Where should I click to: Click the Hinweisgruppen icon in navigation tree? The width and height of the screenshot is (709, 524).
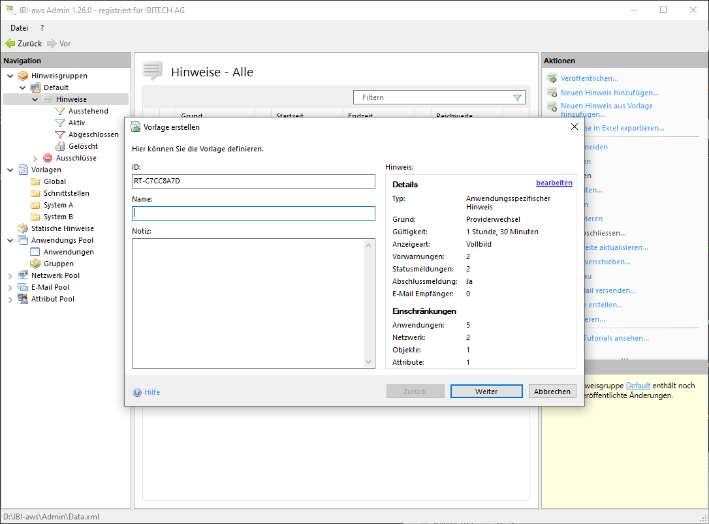pos(24,76)
